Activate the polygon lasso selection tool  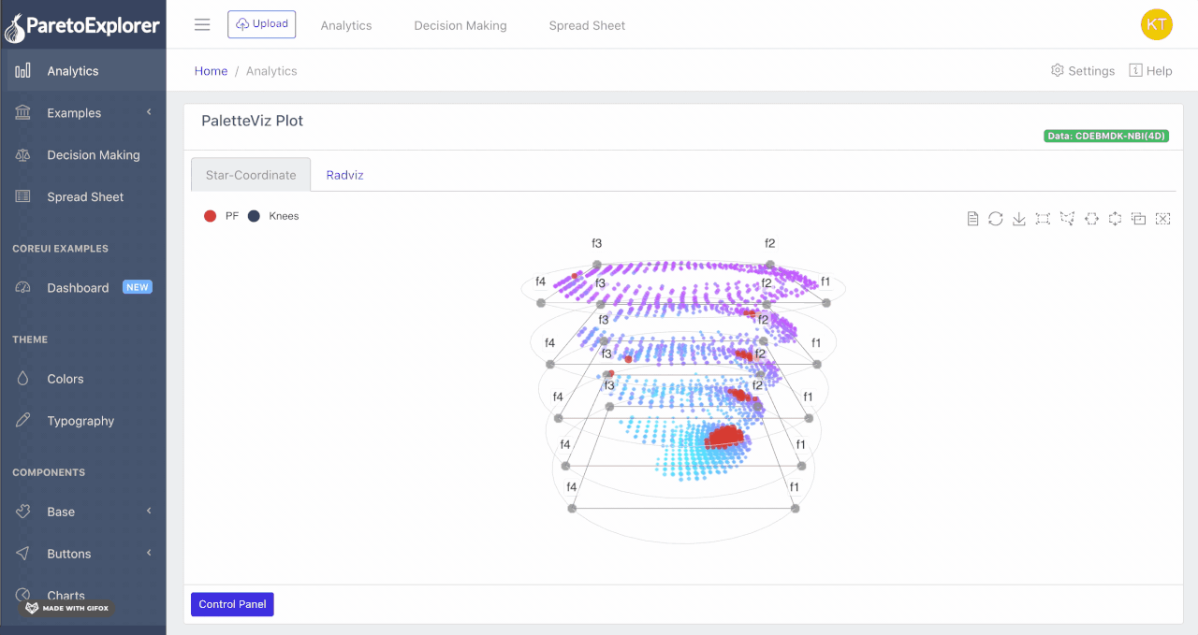click(1067, 219)
